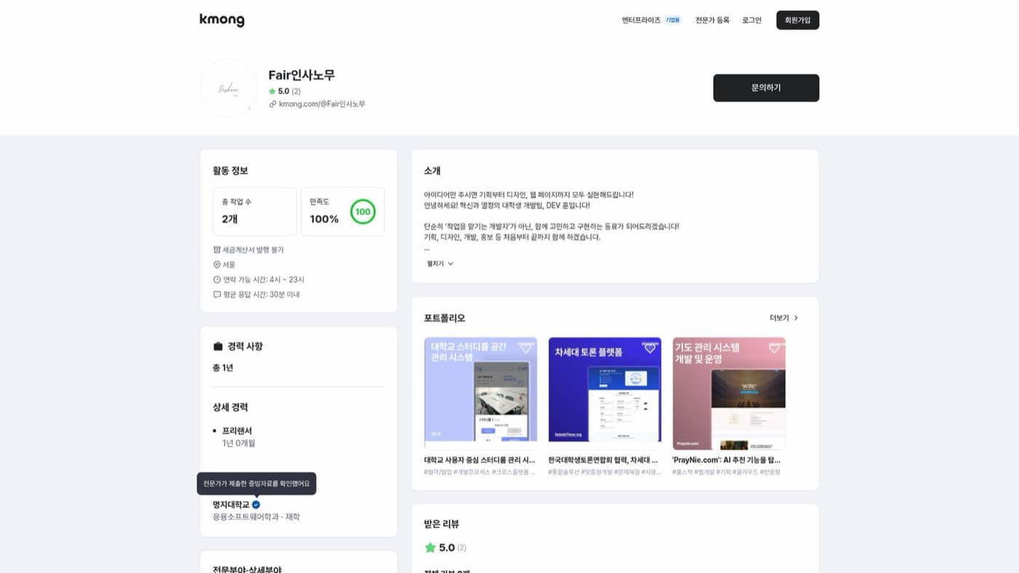Click the link icon beside kmong.com URL
Viewport: 1019px width, 573px height.
point(273,104)
